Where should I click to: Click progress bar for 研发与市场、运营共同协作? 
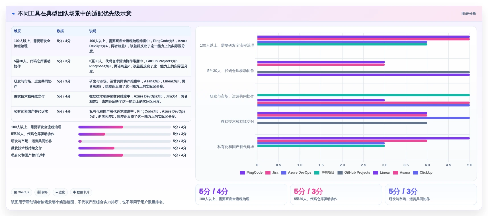coord(124,141)
